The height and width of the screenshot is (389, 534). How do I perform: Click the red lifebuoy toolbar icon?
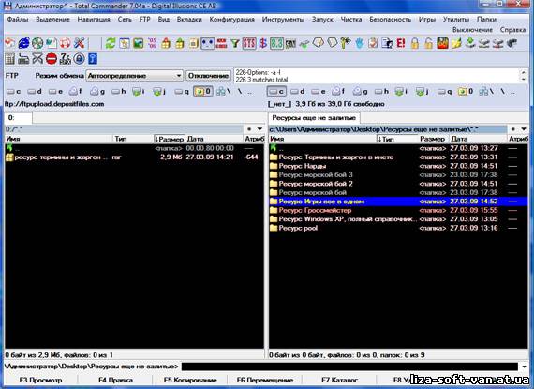(x=65, y=44)
